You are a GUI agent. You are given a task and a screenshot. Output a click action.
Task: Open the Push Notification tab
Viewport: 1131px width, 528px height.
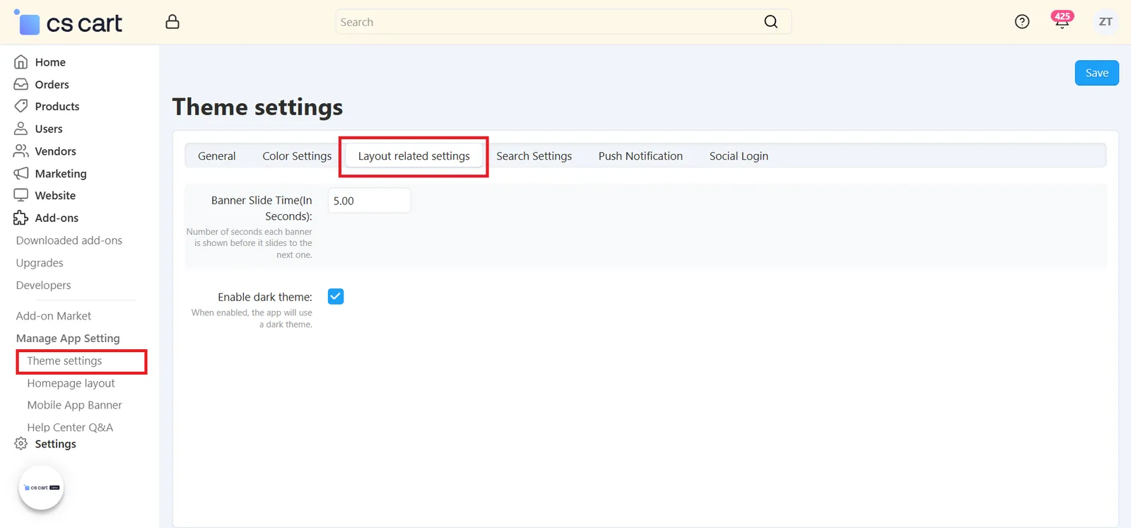640,156
